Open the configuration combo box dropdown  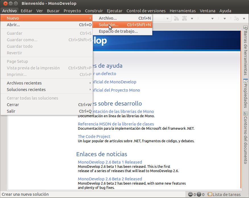[x=167, y=18]
